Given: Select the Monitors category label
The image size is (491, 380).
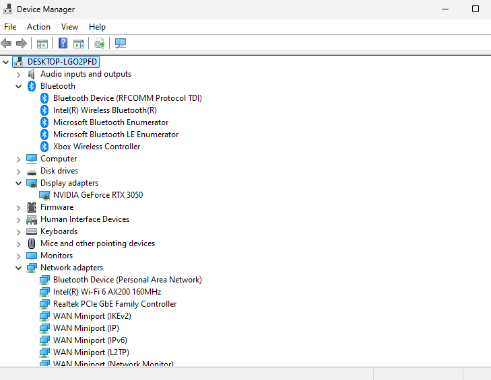Looking at the screenshot, I should tap(57, 256).
